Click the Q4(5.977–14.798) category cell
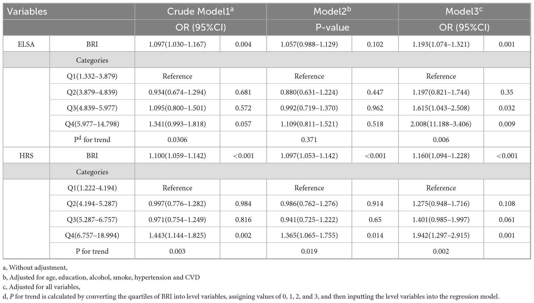The width and height of the screenshot is (534, 303). pyautogui.click(x=92, y=124)
